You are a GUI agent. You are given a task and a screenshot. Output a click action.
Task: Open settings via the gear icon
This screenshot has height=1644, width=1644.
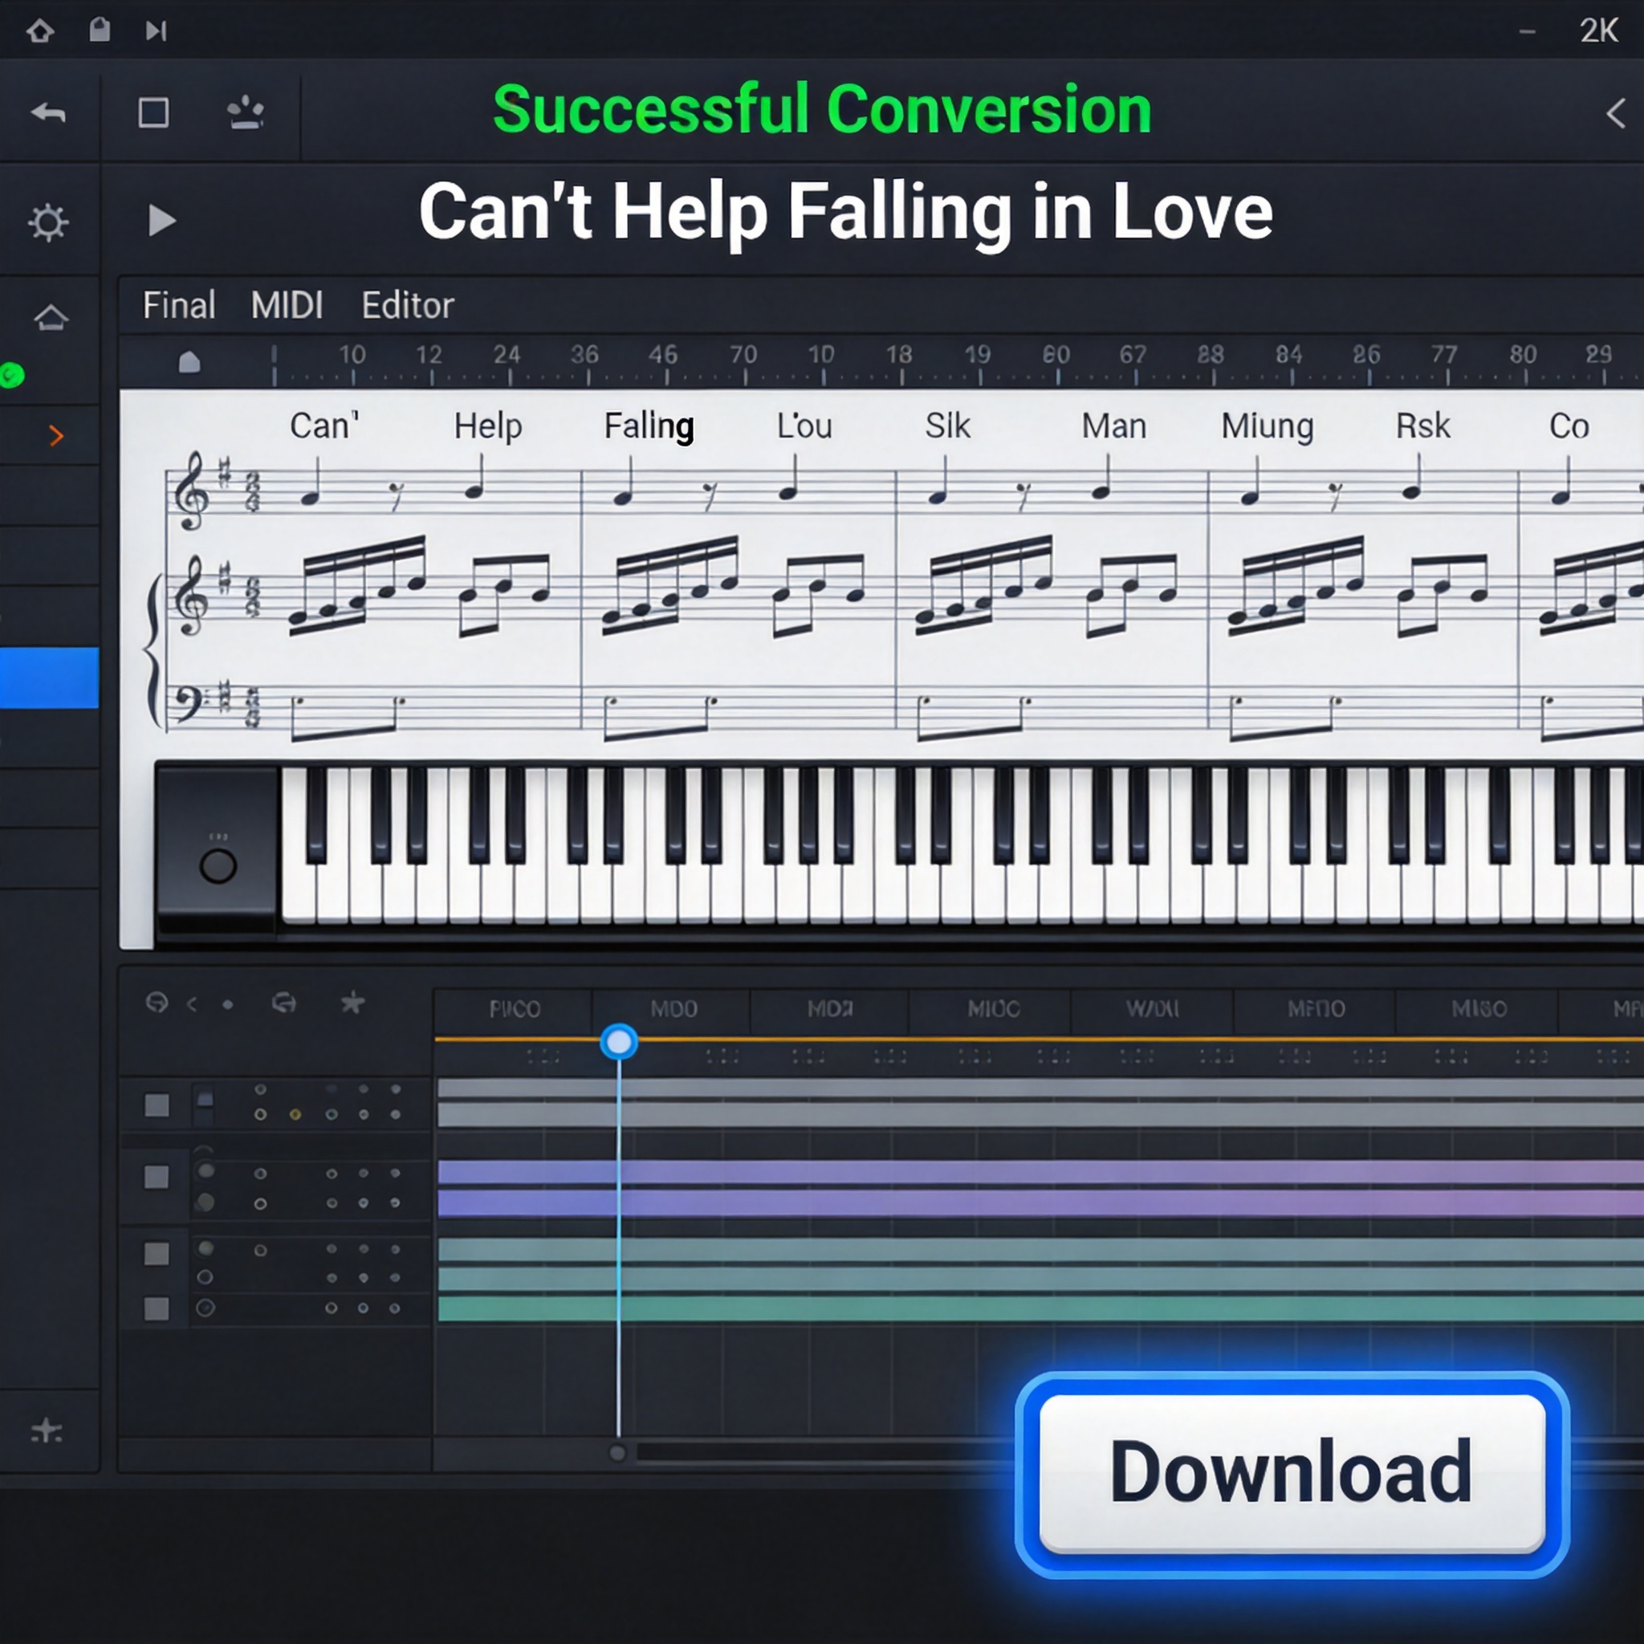pyautogui.click(x=47, y=223)
